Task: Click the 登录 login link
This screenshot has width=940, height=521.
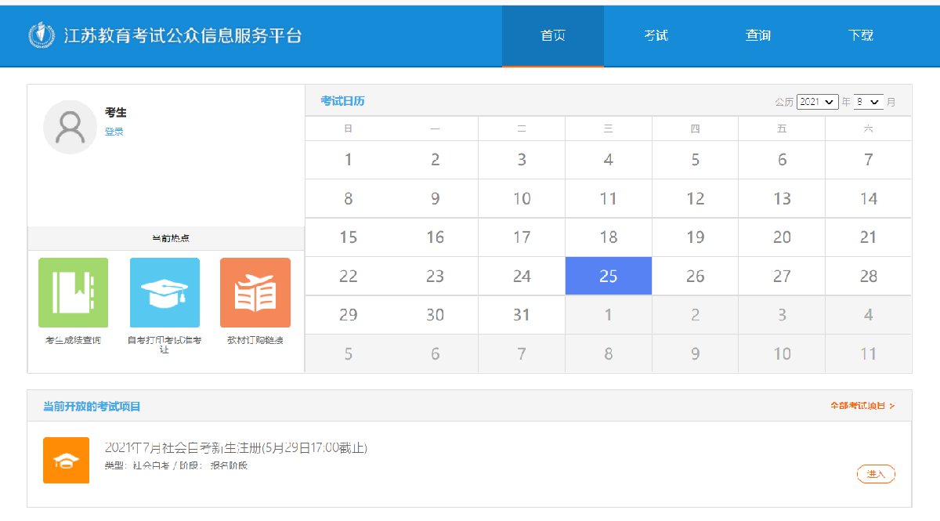Action: [114, 132]
